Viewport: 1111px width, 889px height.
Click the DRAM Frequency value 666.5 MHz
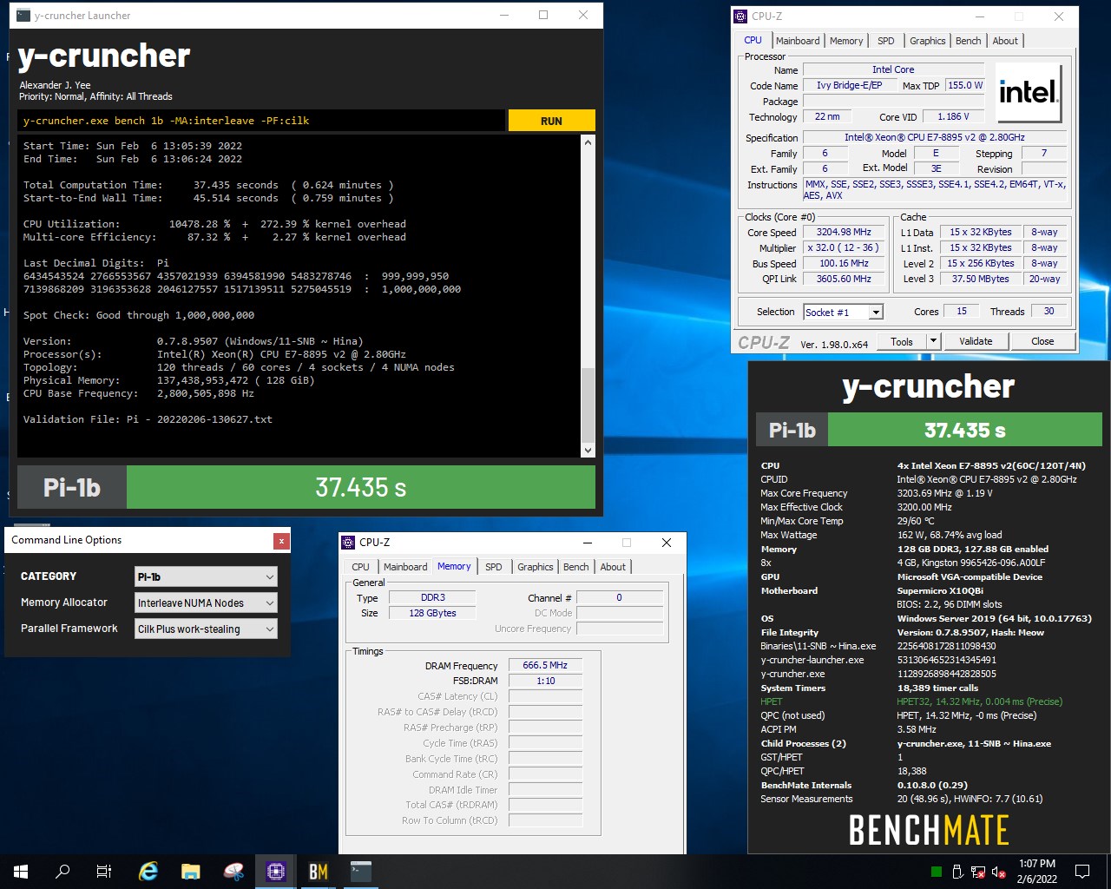click(545, 665)
